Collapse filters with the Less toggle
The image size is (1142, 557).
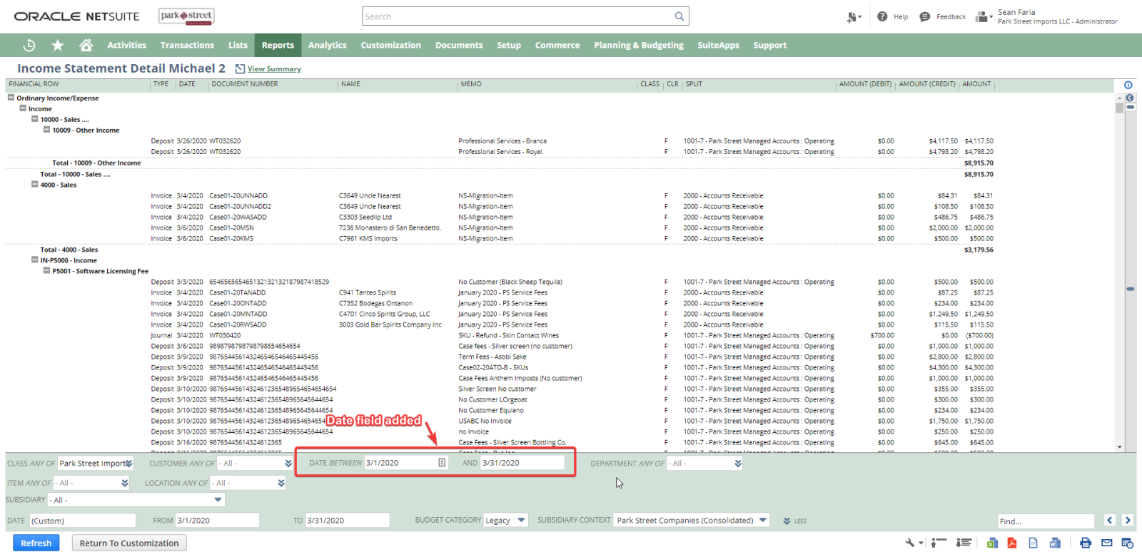coord(795,521)
